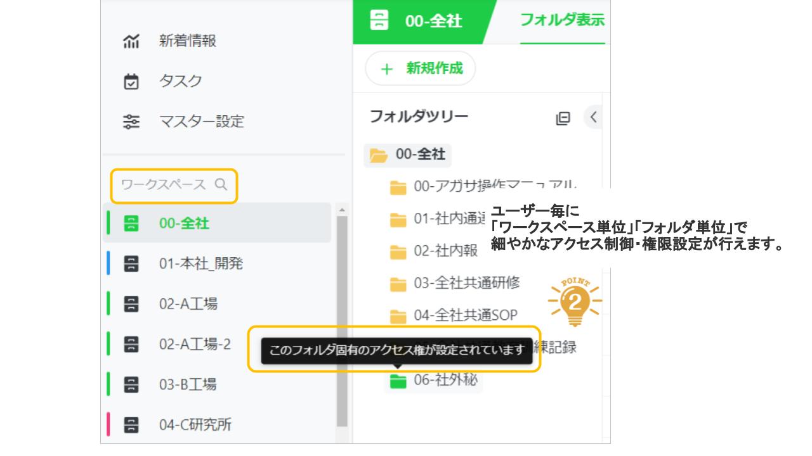Click the cabinet icon beside 04-C研究所
Image resolution: width=812 pixels, height=456 pixels.
[131, 424]
